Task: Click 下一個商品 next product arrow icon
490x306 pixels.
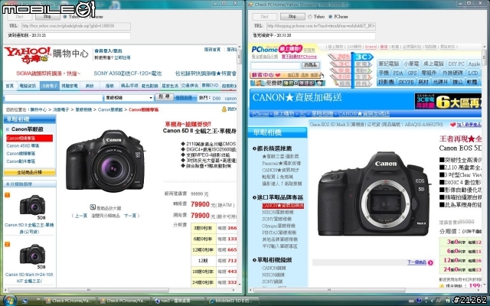Action: pos(430,262)
